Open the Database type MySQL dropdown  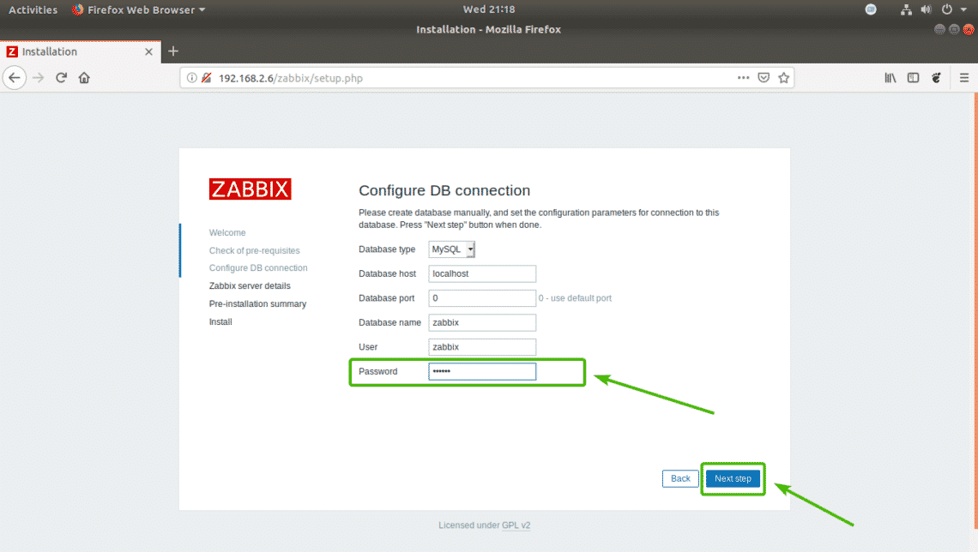(451, 249)
